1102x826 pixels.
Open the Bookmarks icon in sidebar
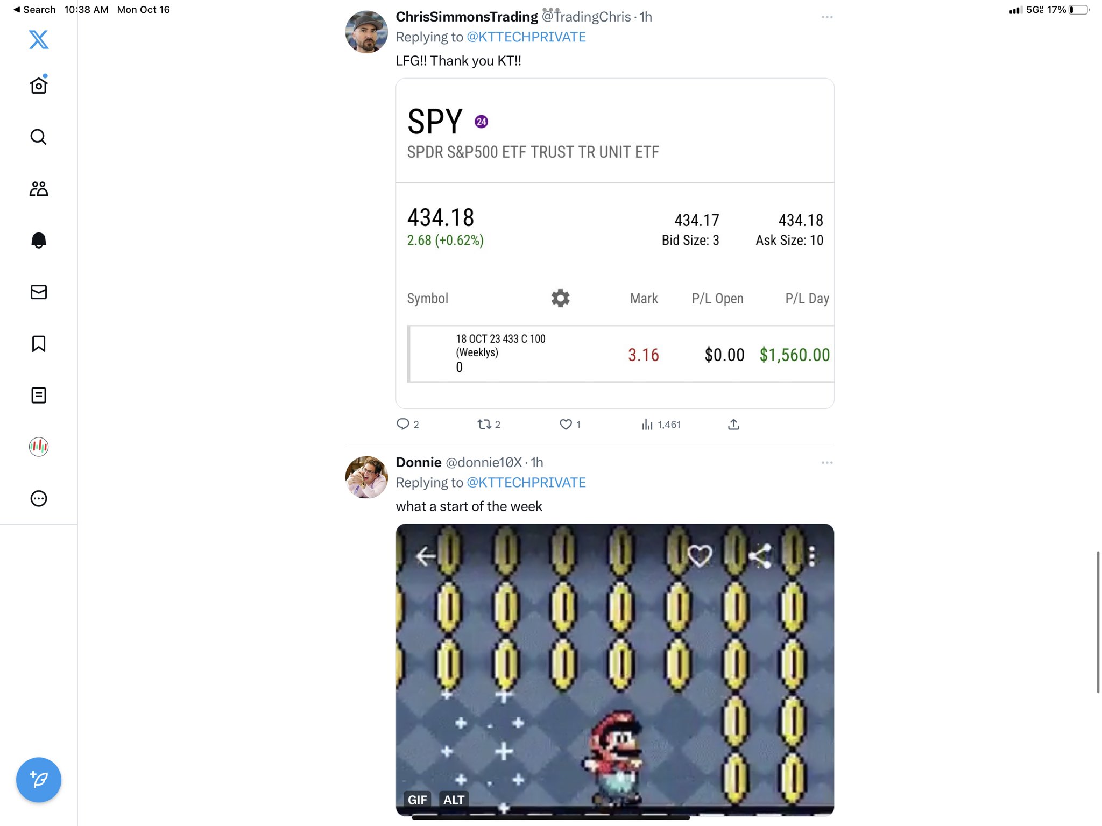click(39, 343)
